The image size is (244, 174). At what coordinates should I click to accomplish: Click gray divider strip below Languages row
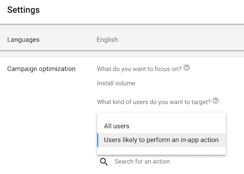[122, 54]
